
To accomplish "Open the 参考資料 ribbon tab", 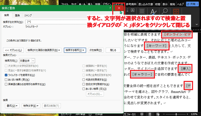I will [x=131, y=4].
